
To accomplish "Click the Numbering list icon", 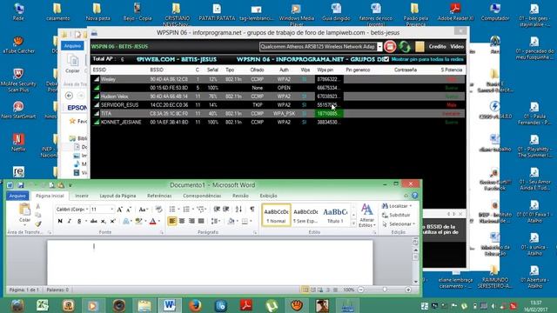I will pyautogui.click(x=186, y=210).
